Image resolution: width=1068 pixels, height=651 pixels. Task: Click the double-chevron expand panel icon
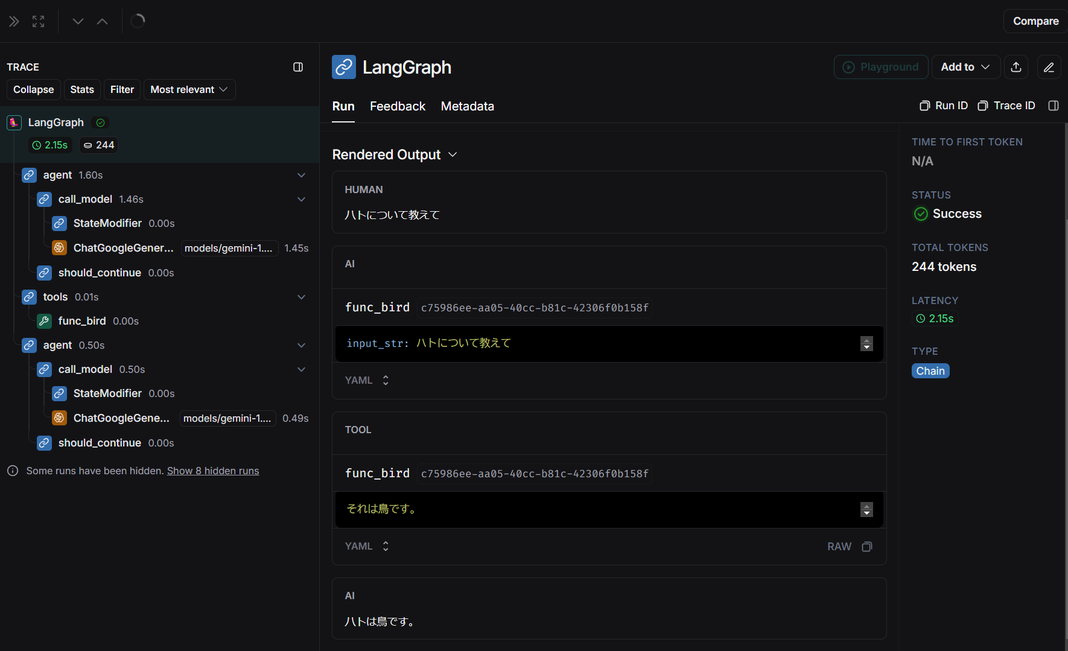pyautogui.click(x=14, y=22)
